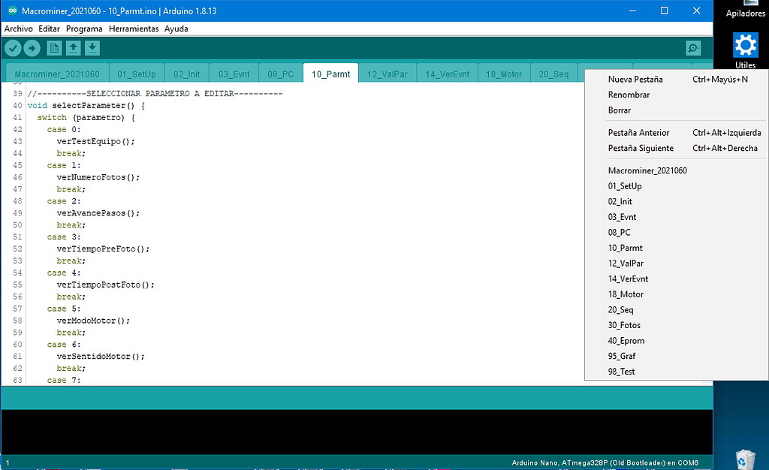Open the Utiles shortcut on the desktop
The image size is (769, 470).
point(744,48)
